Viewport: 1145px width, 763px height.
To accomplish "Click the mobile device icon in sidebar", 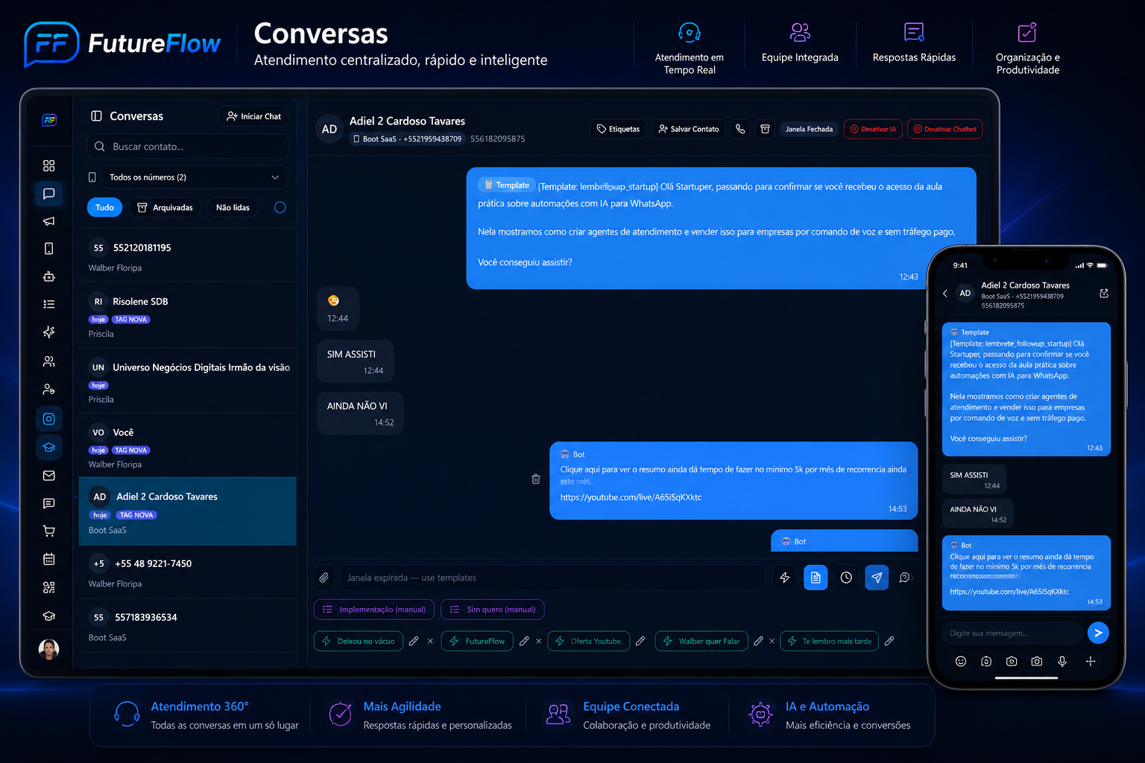I will click(49, 249).
